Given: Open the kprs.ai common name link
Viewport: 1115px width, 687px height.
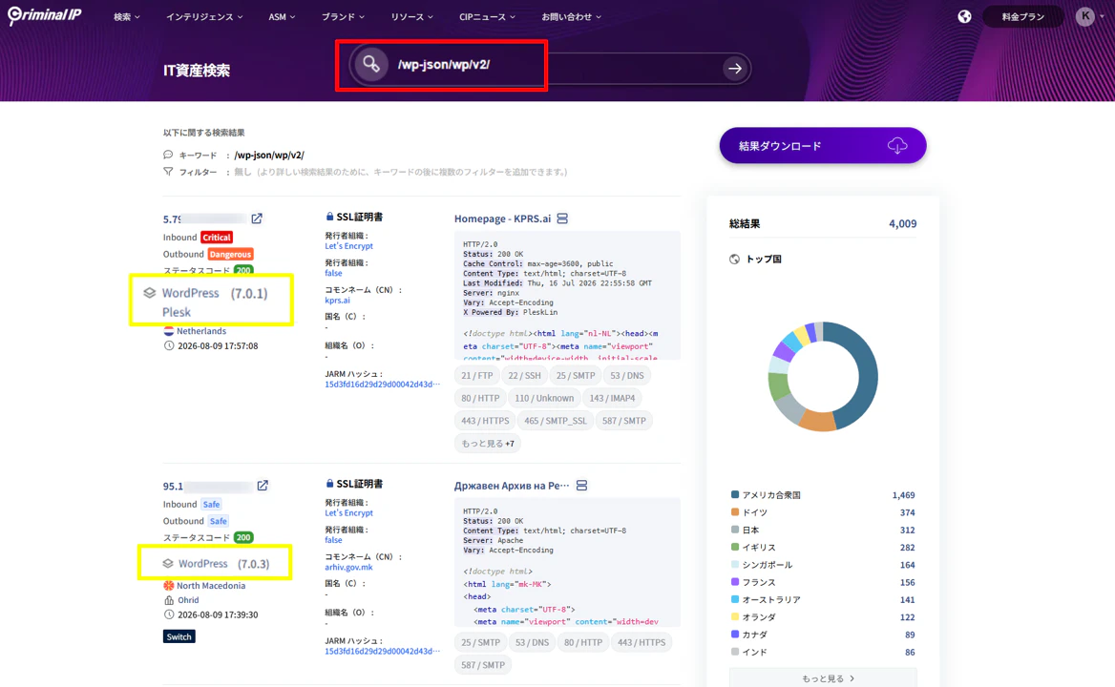Looking at the screenshot, I should pos(337,301).
